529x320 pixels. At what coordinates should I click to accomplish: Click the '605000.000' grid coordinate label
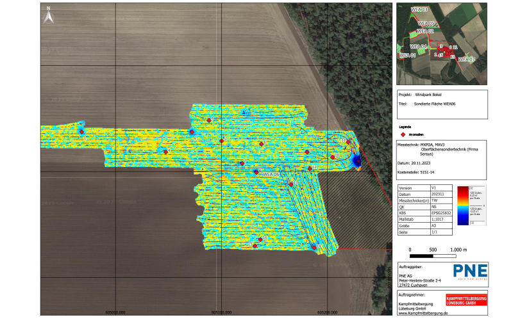click(x=115, y=312)
